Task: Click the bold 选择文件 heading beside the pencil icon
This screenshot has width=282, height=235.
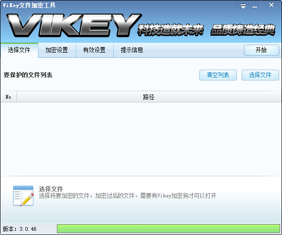Action: (x=51, y=189)
